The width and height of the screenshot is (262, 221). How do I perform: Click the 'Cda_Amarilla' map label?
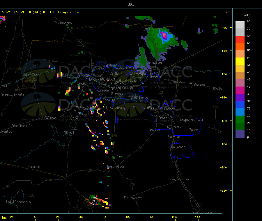click(22, 126)
